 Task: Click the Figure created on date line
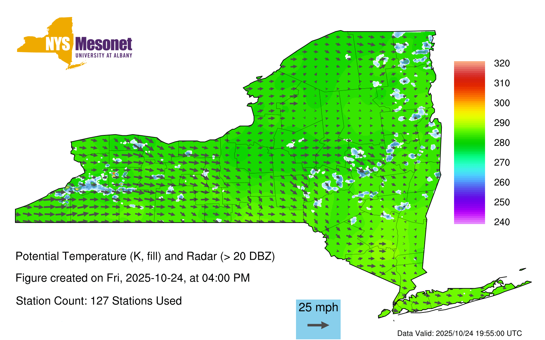click(x=133, y=278)
